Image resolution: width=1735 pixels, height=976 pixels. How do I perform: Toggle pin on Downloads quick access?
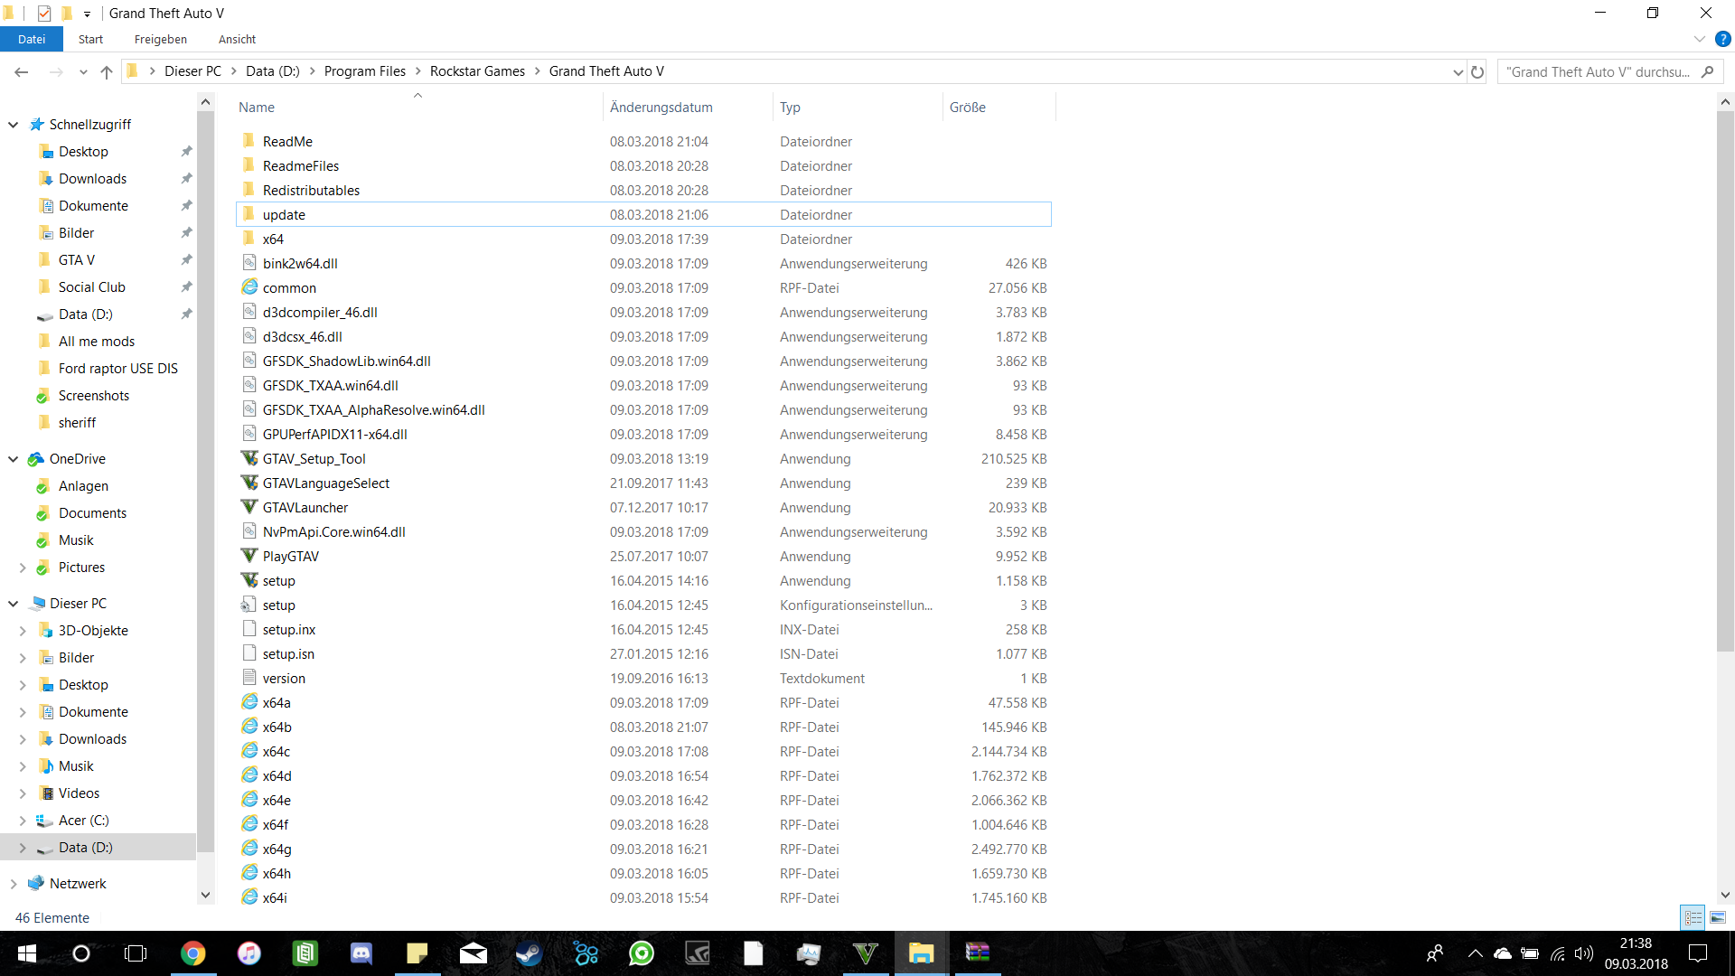(x=186, y=178)
